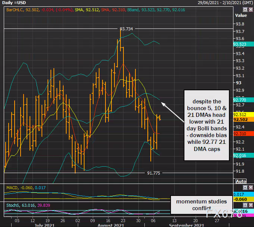
Task: Click the 93.734 high price marker
Action: point(126,29)
